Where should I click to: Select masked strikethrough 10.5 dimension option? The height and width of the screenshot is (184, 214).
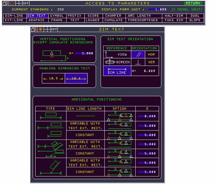click(76, 78)
